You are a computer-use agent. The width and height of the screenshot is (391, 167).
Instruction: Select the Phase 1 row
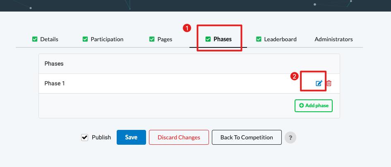point(166,83)
